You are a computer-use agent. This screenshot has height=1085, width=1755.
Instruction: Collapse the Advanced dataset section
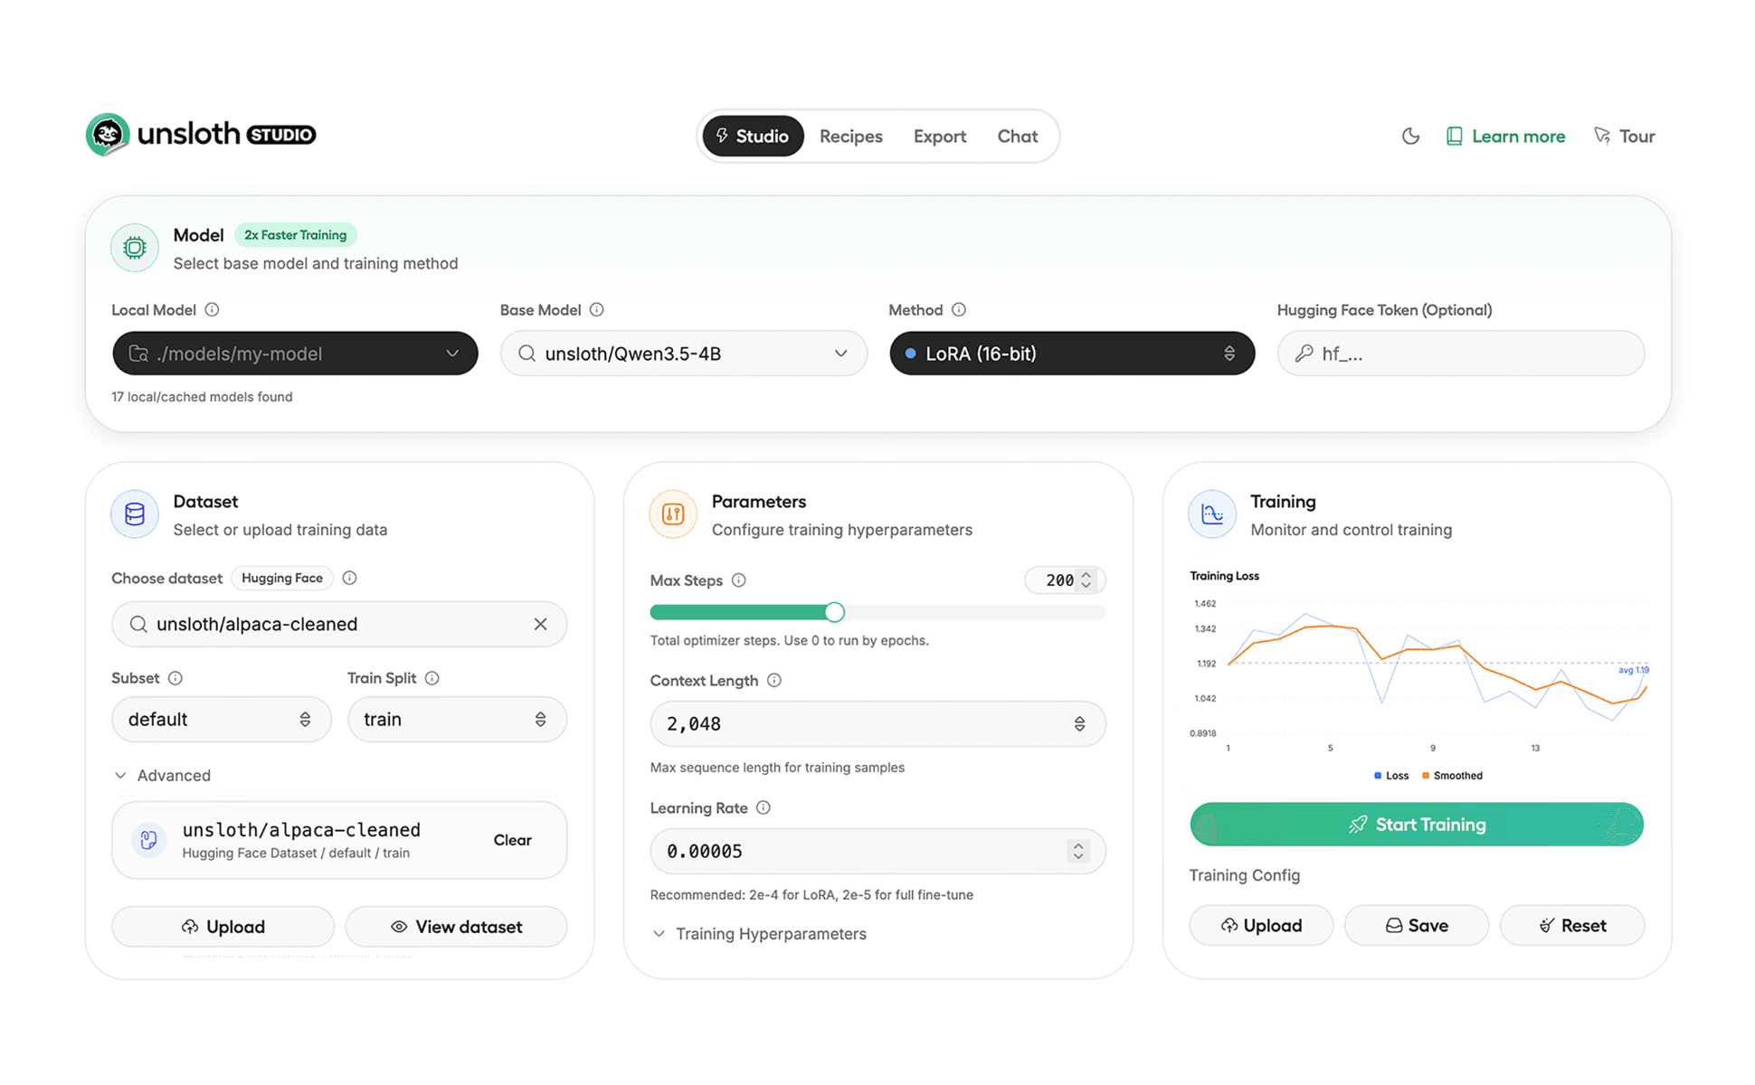click(x=163, y=776)
